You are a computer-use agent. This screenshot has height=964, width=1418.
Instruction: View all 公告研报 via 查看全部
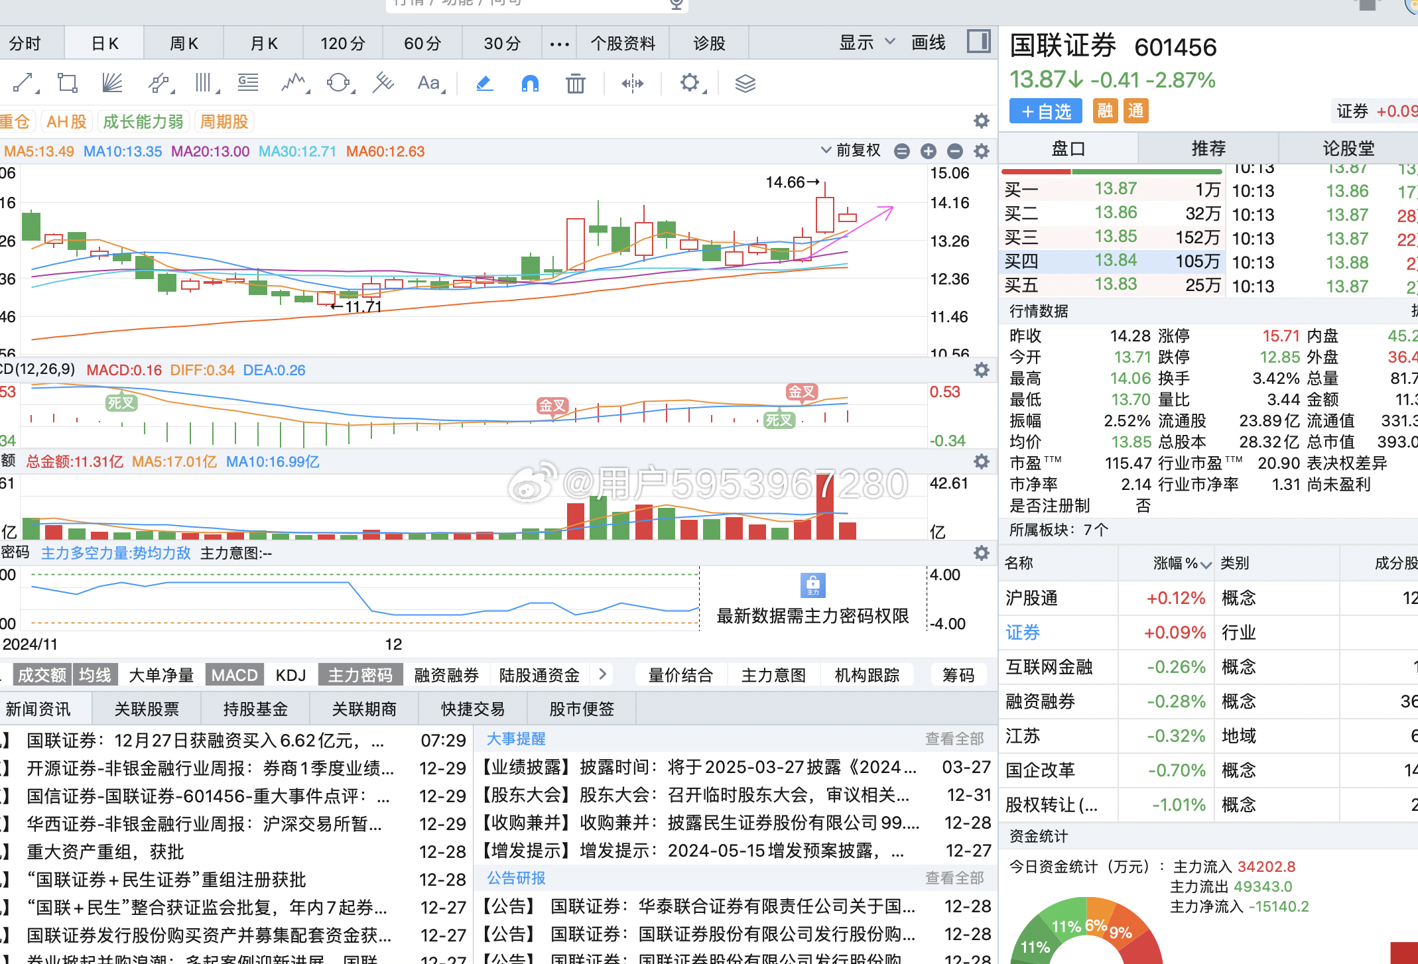[954, 878]
